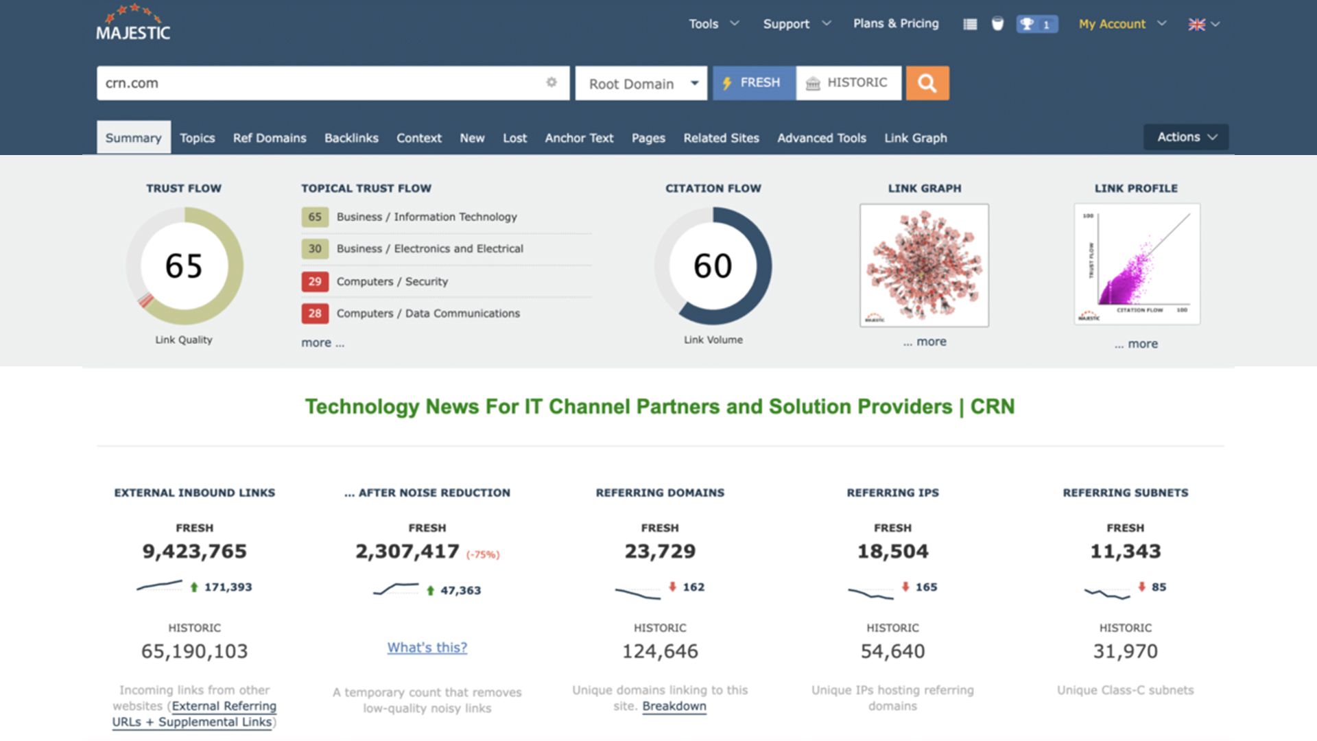Screen dimensions: 1317x741
Task: Click the What's this? link
Action: pos(427,647)
